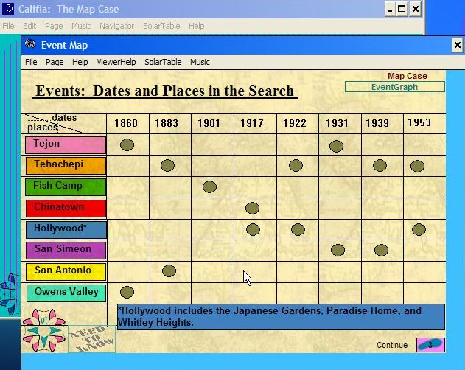
Task: Select the Tejon 1860 event dot
Action: tap(127, 144)
